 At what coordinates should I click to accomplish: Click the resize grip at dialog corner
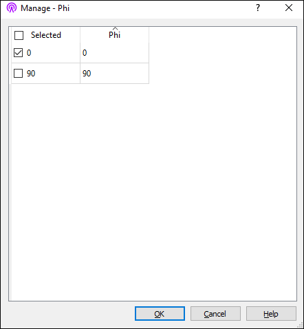coord(300,325)
